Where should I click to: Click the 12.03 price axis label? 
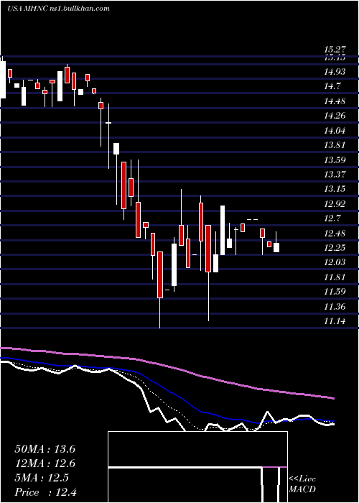pos(335,262)
